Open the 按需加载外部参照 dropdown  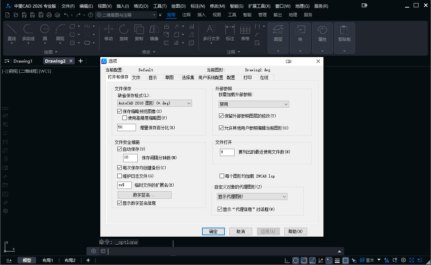(254, 104)
